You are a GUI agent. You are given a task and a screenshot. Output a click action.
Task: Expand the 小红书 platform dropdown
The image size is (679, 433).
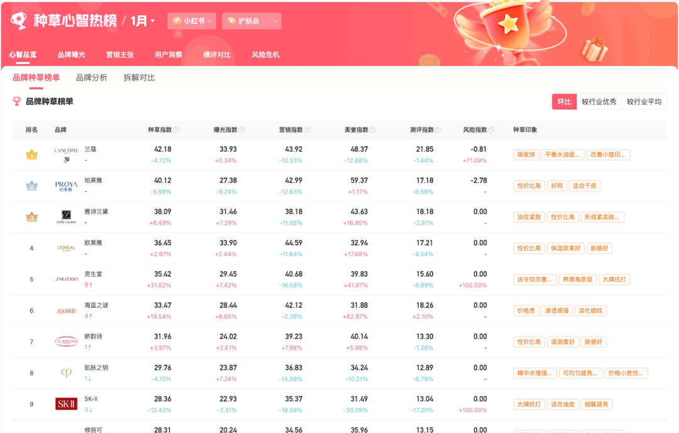pyautogui.click(x=190, y=21)
